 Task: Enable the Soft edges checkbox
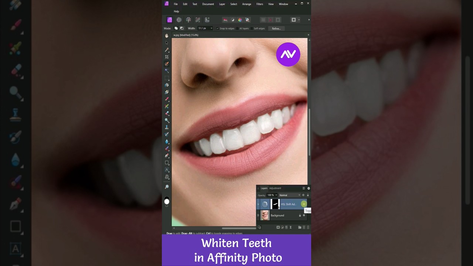(x=252, y=28)
